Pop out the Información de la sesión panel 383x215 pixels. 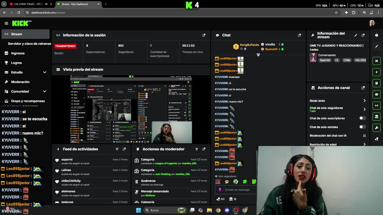click(204, 35)
